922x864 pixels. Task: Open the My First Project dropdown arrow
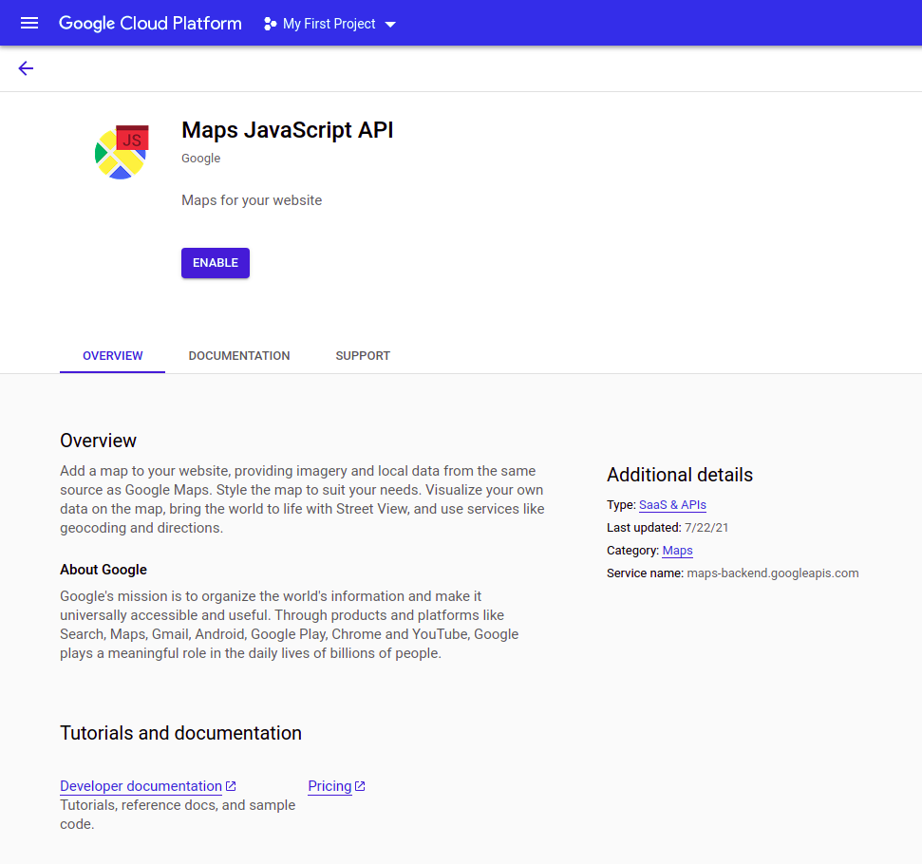click(x=390, y=24)
